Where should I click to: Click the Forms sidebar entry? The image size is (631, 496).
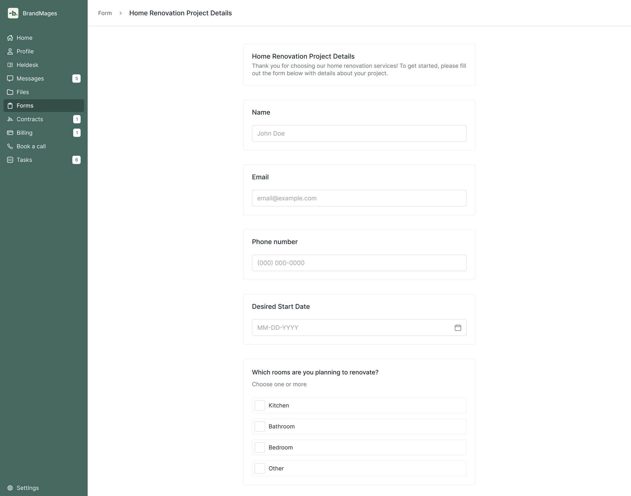pos(25,105)
